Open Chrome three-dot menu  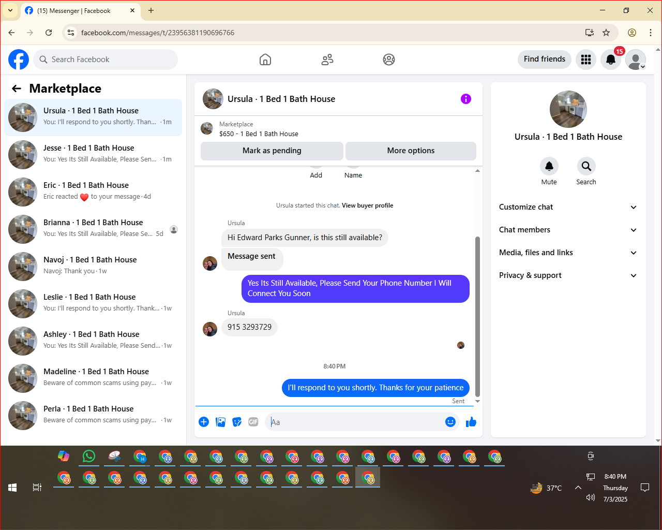pyautogui.click(x=651, y=33)
